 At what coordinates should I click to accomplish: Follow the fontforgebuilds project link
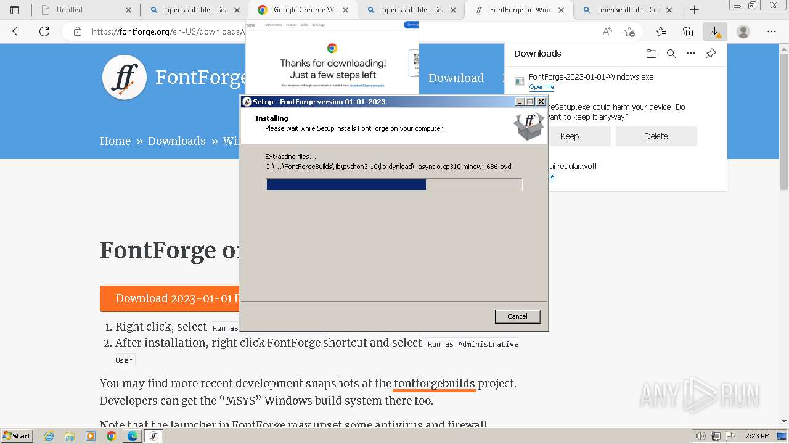click(x=435, y=384)
